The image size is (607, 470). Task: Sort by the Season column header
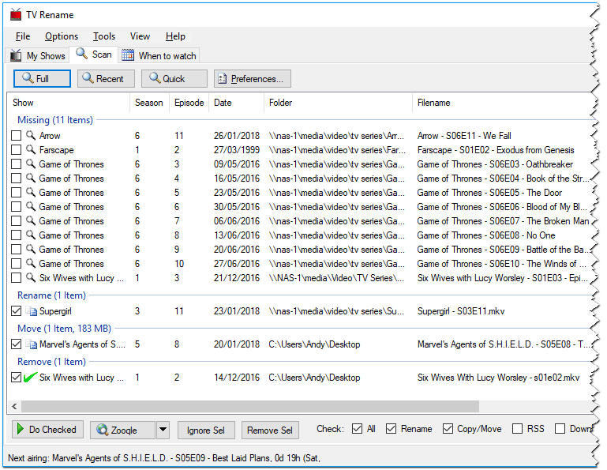click(149, 103)
